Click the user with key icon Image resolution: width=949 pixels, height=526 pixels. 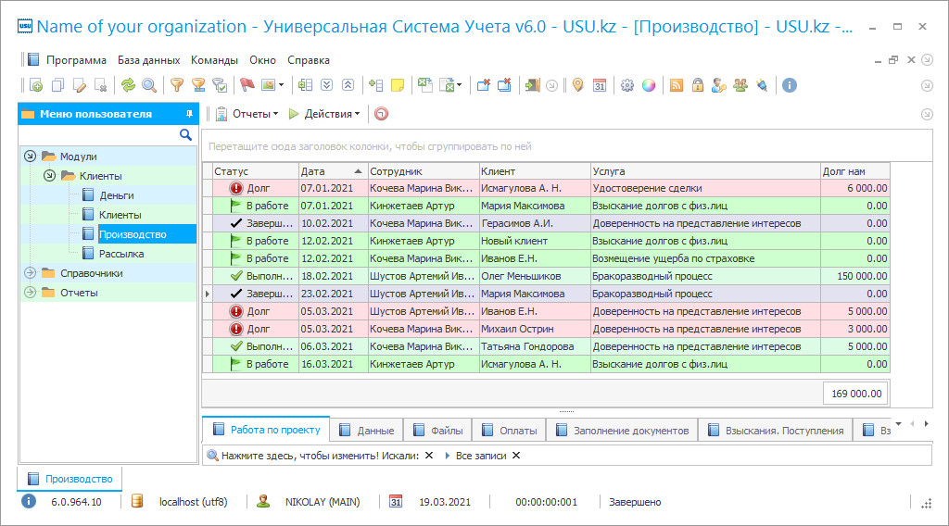click(719, 85)
